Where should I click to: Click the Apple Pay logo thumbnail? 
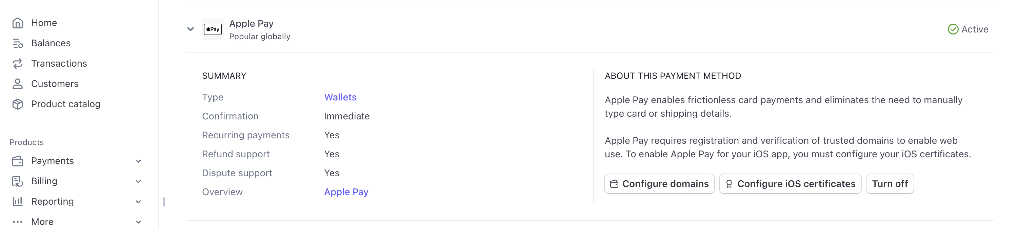tap(213, 29)
